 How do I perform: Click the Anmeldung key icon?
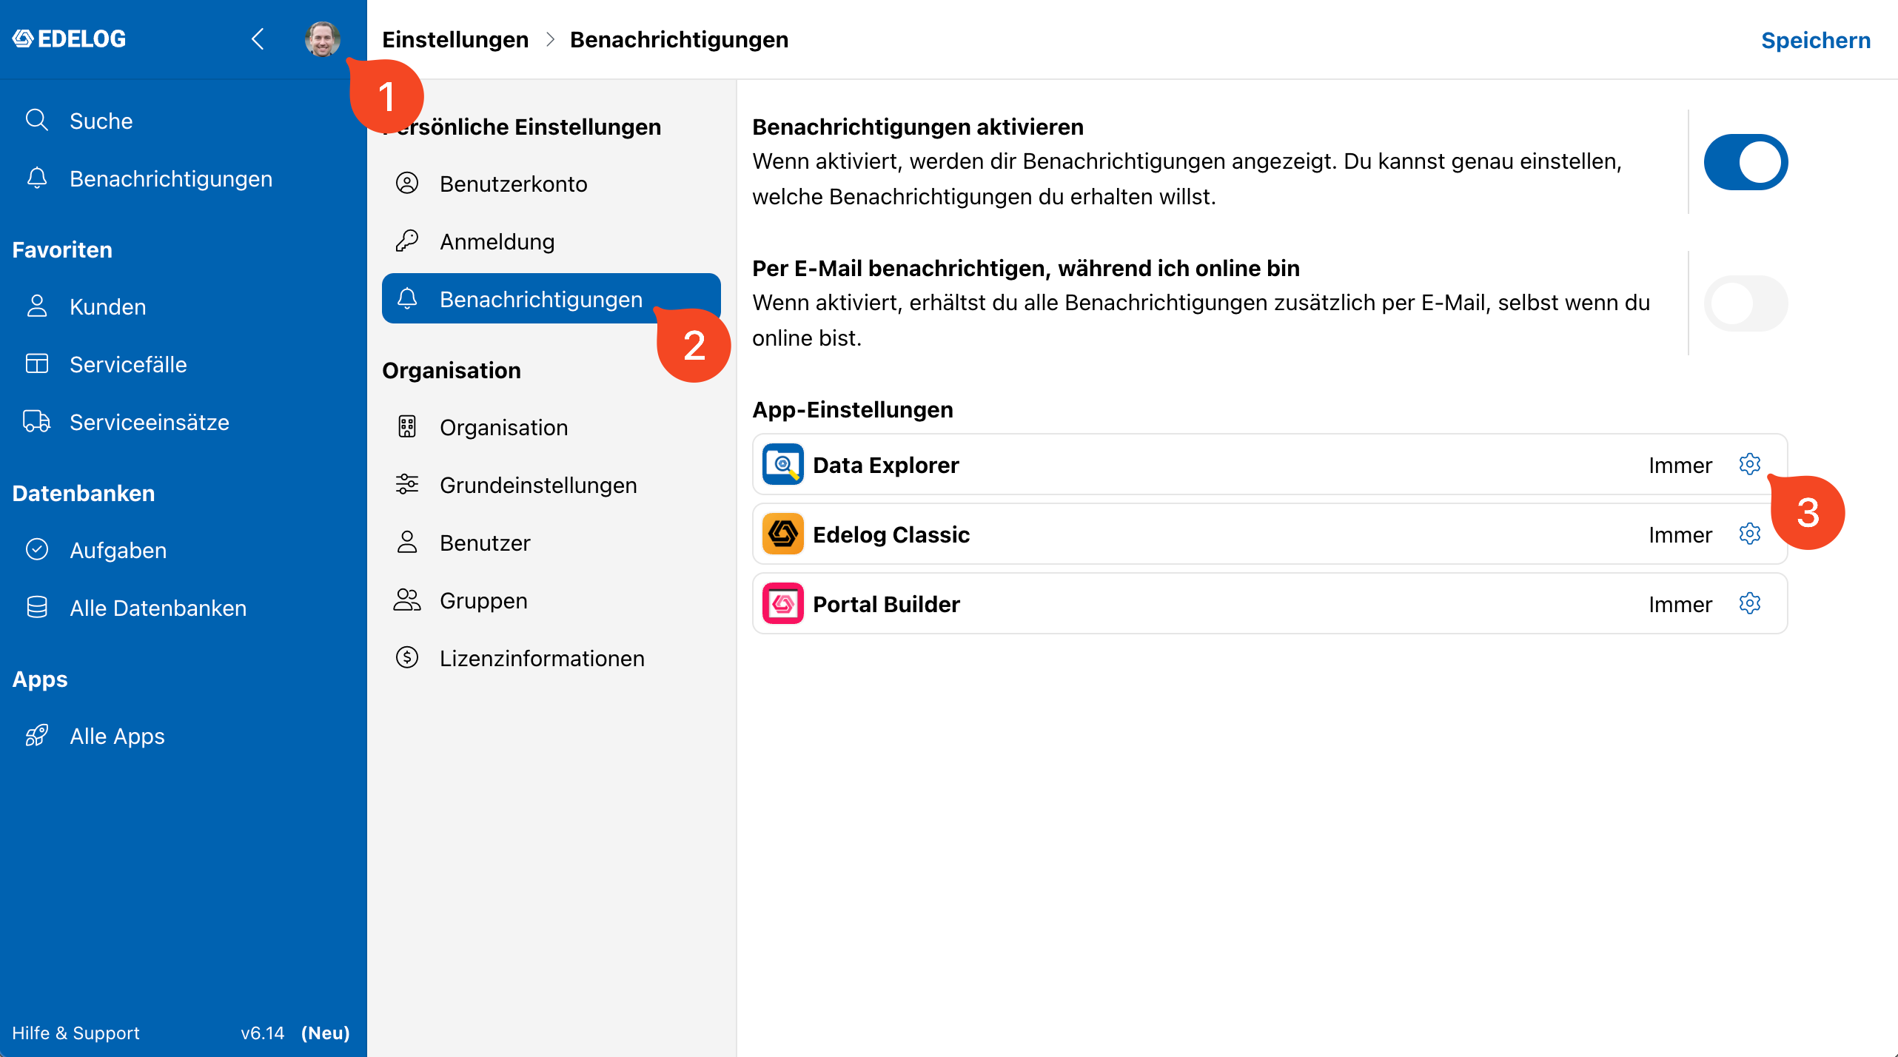pos(407,241)
